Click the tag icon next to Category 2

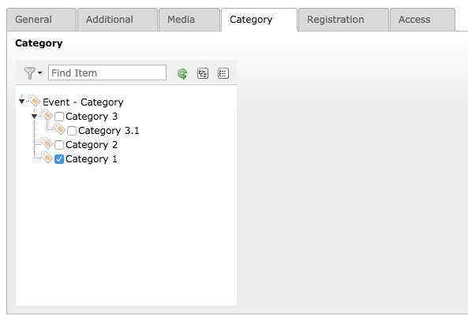(x=47, y=143)
